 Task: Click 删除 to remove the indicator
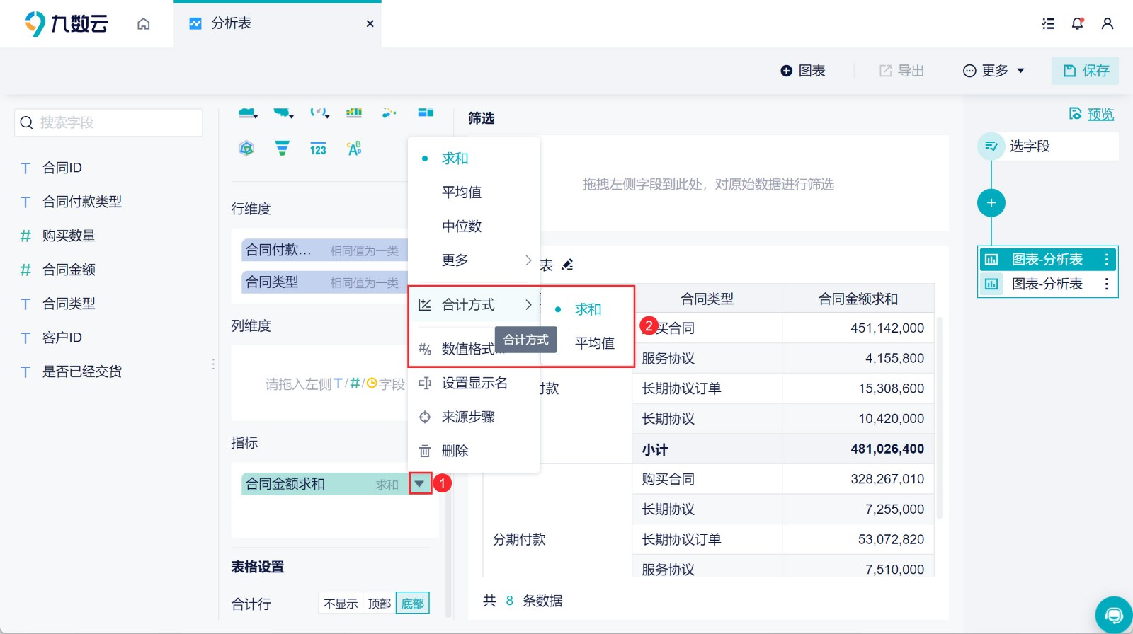(474, 451)
